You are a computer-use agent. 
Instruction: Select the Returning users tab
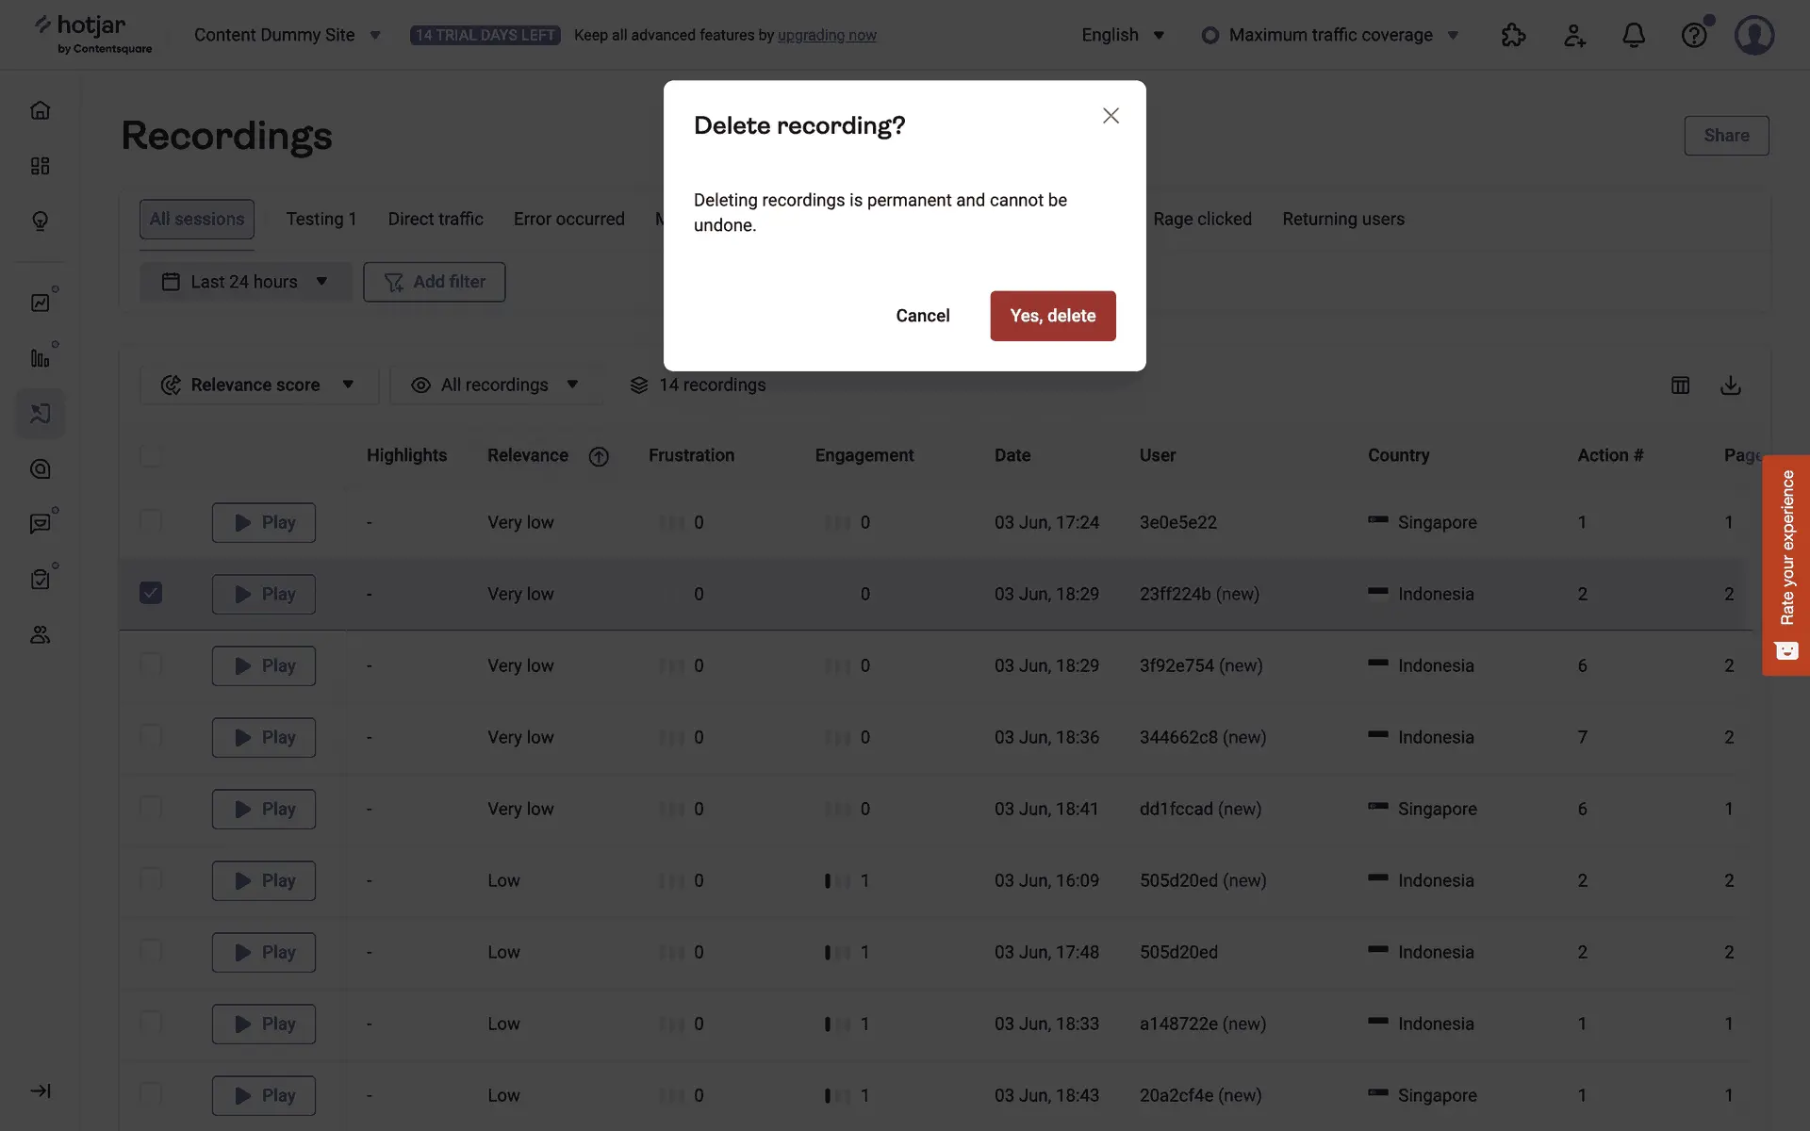tap(1342, 219)
